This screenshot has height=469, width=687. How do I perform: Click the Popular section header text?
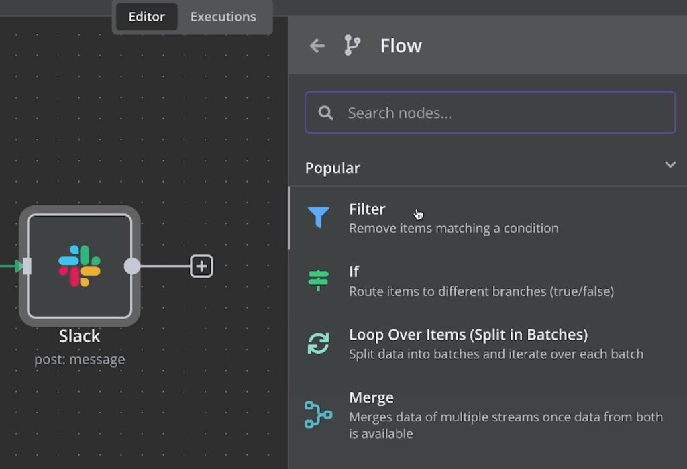(x=333, y=168)
